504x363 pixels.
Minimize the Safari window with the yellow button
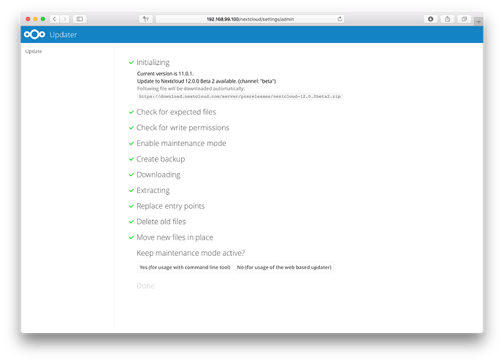35,19
